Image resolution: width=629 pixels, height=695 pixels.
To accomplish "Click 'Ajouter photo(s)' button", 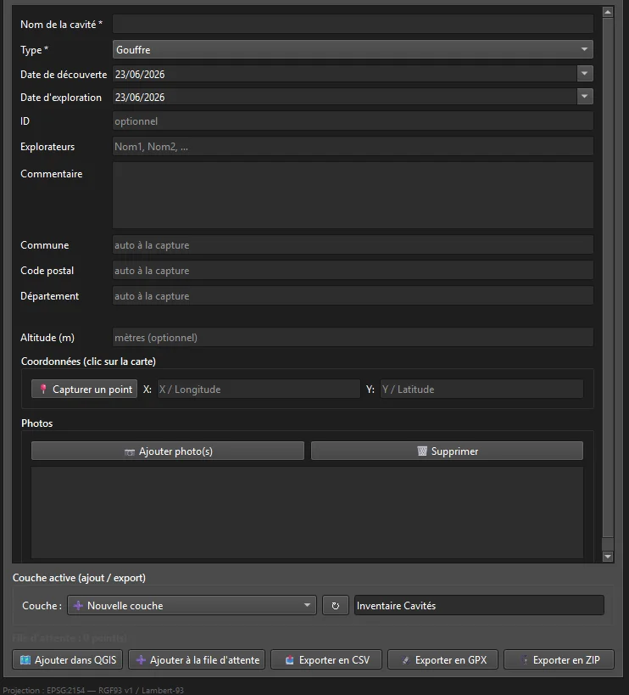I will (168, 451).
